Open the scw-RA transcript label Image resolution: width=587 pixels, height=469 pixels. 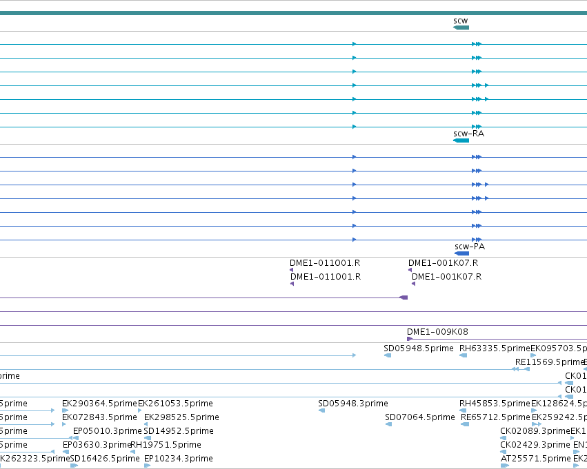pyautogui.click(x=468, y=134)
